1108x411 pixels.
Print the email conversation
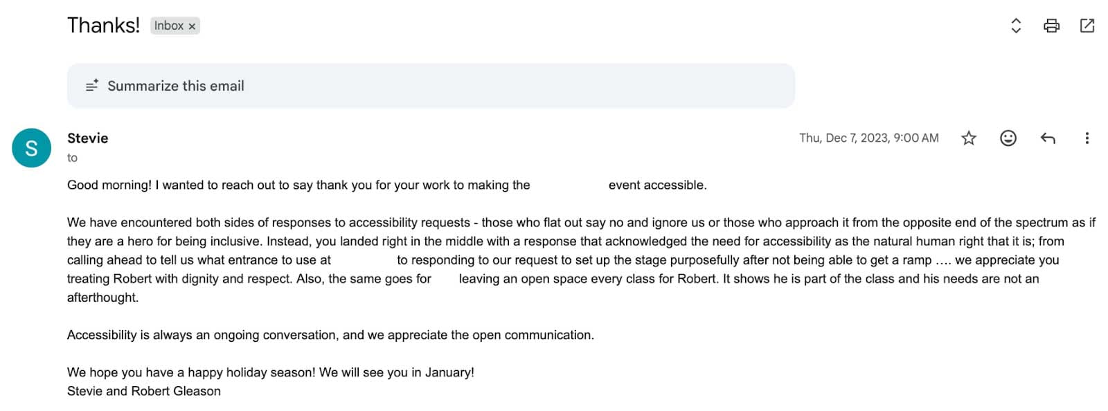click(1051, 26)
